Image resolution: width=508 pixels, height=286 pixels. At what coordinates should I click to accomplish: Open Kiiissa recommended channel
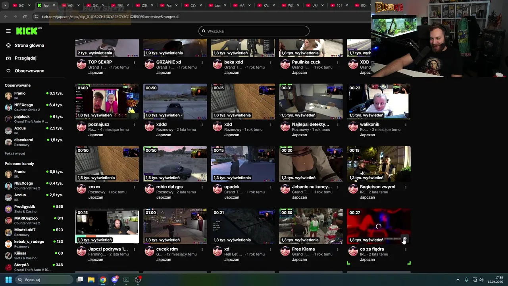click(x=34, y=255)
